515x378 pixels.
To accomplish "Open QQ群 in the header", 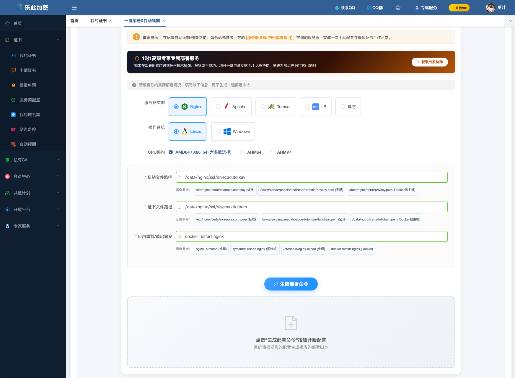I will (375, 8).
